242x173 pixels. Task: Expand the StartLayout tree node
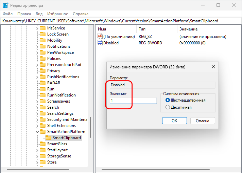click(x=37, y=150)
